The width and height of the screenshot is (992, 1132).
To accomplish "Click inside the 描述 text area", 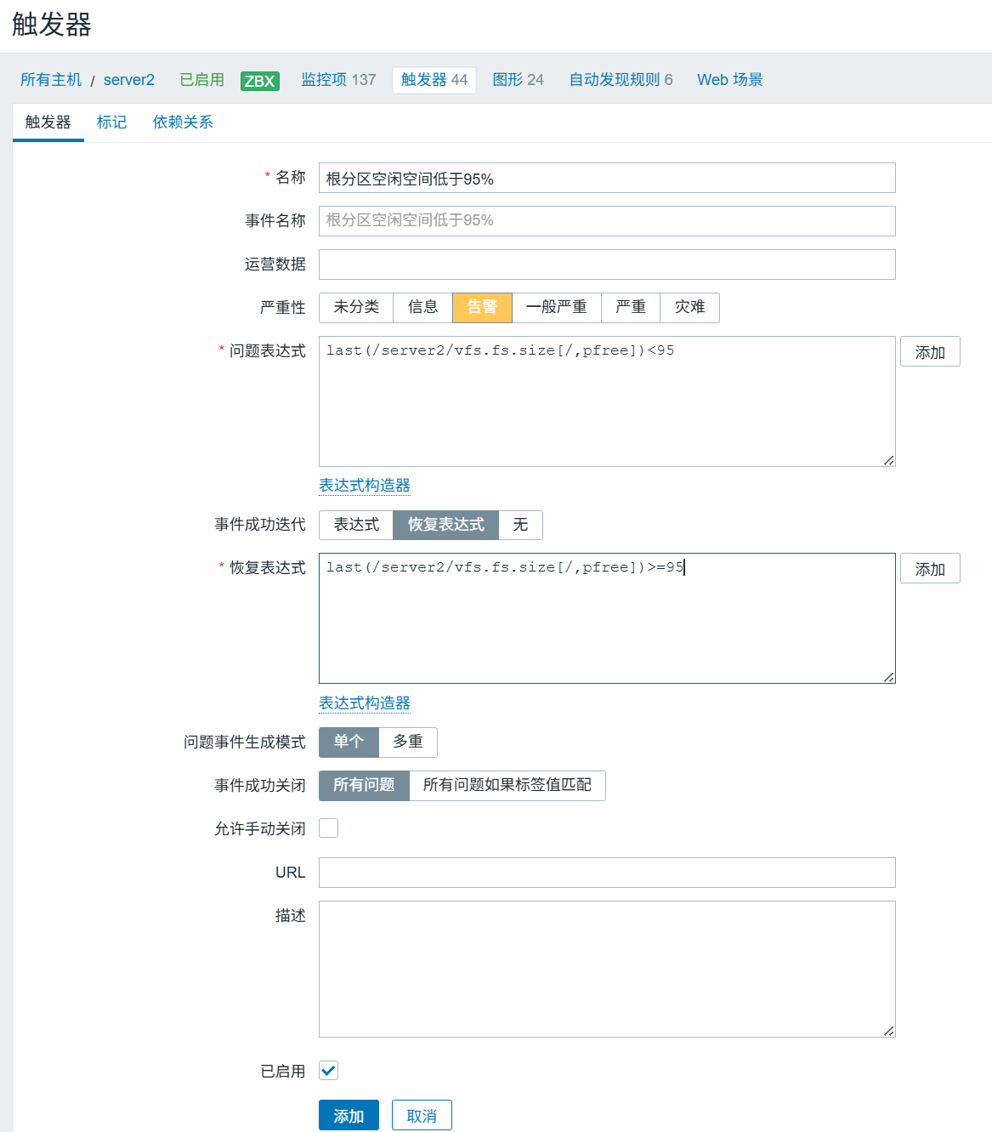I will [x=607, y=970].
